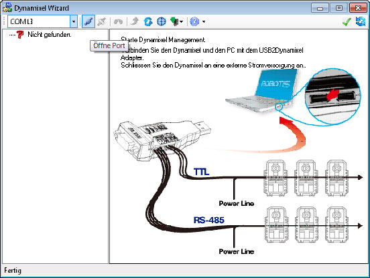Open the dropdown arrow beside the download icon
The height and width of the screenshot is (278, 370).
pyautogui.click(x=181, y=21)
